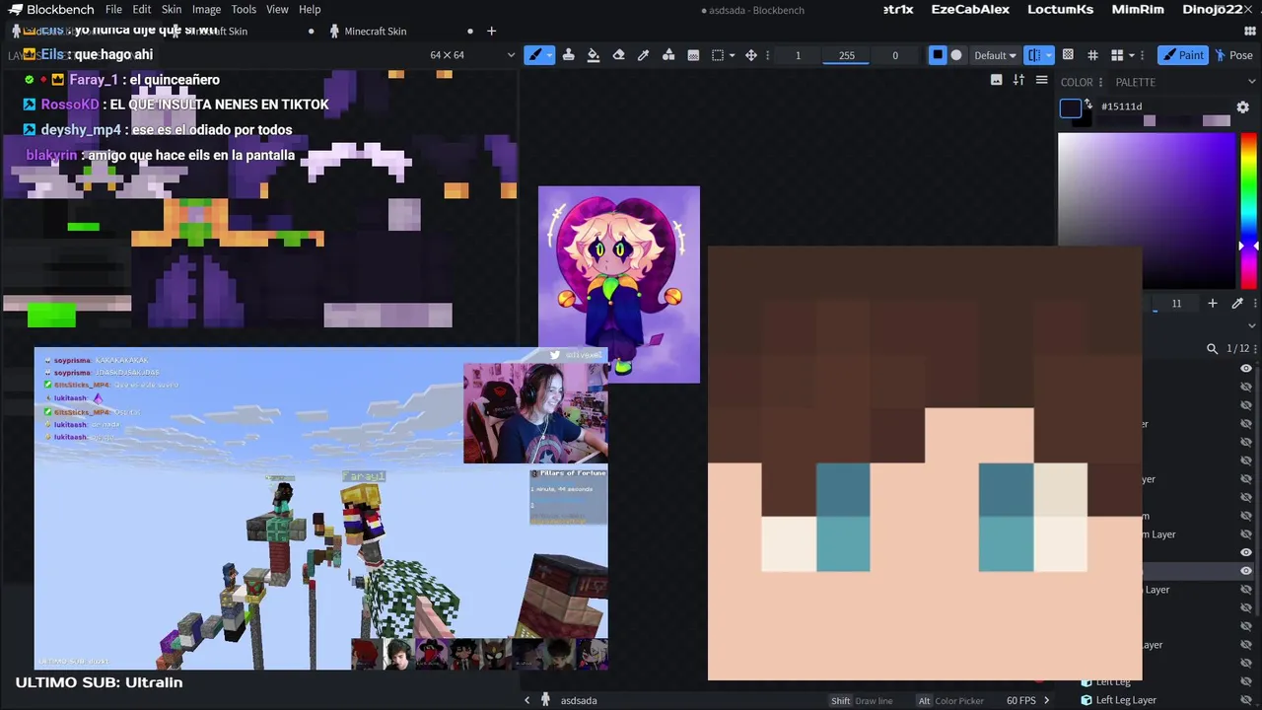Switch to the PALETTE tab
The image size is (1262, 710).
point(1135,82)
